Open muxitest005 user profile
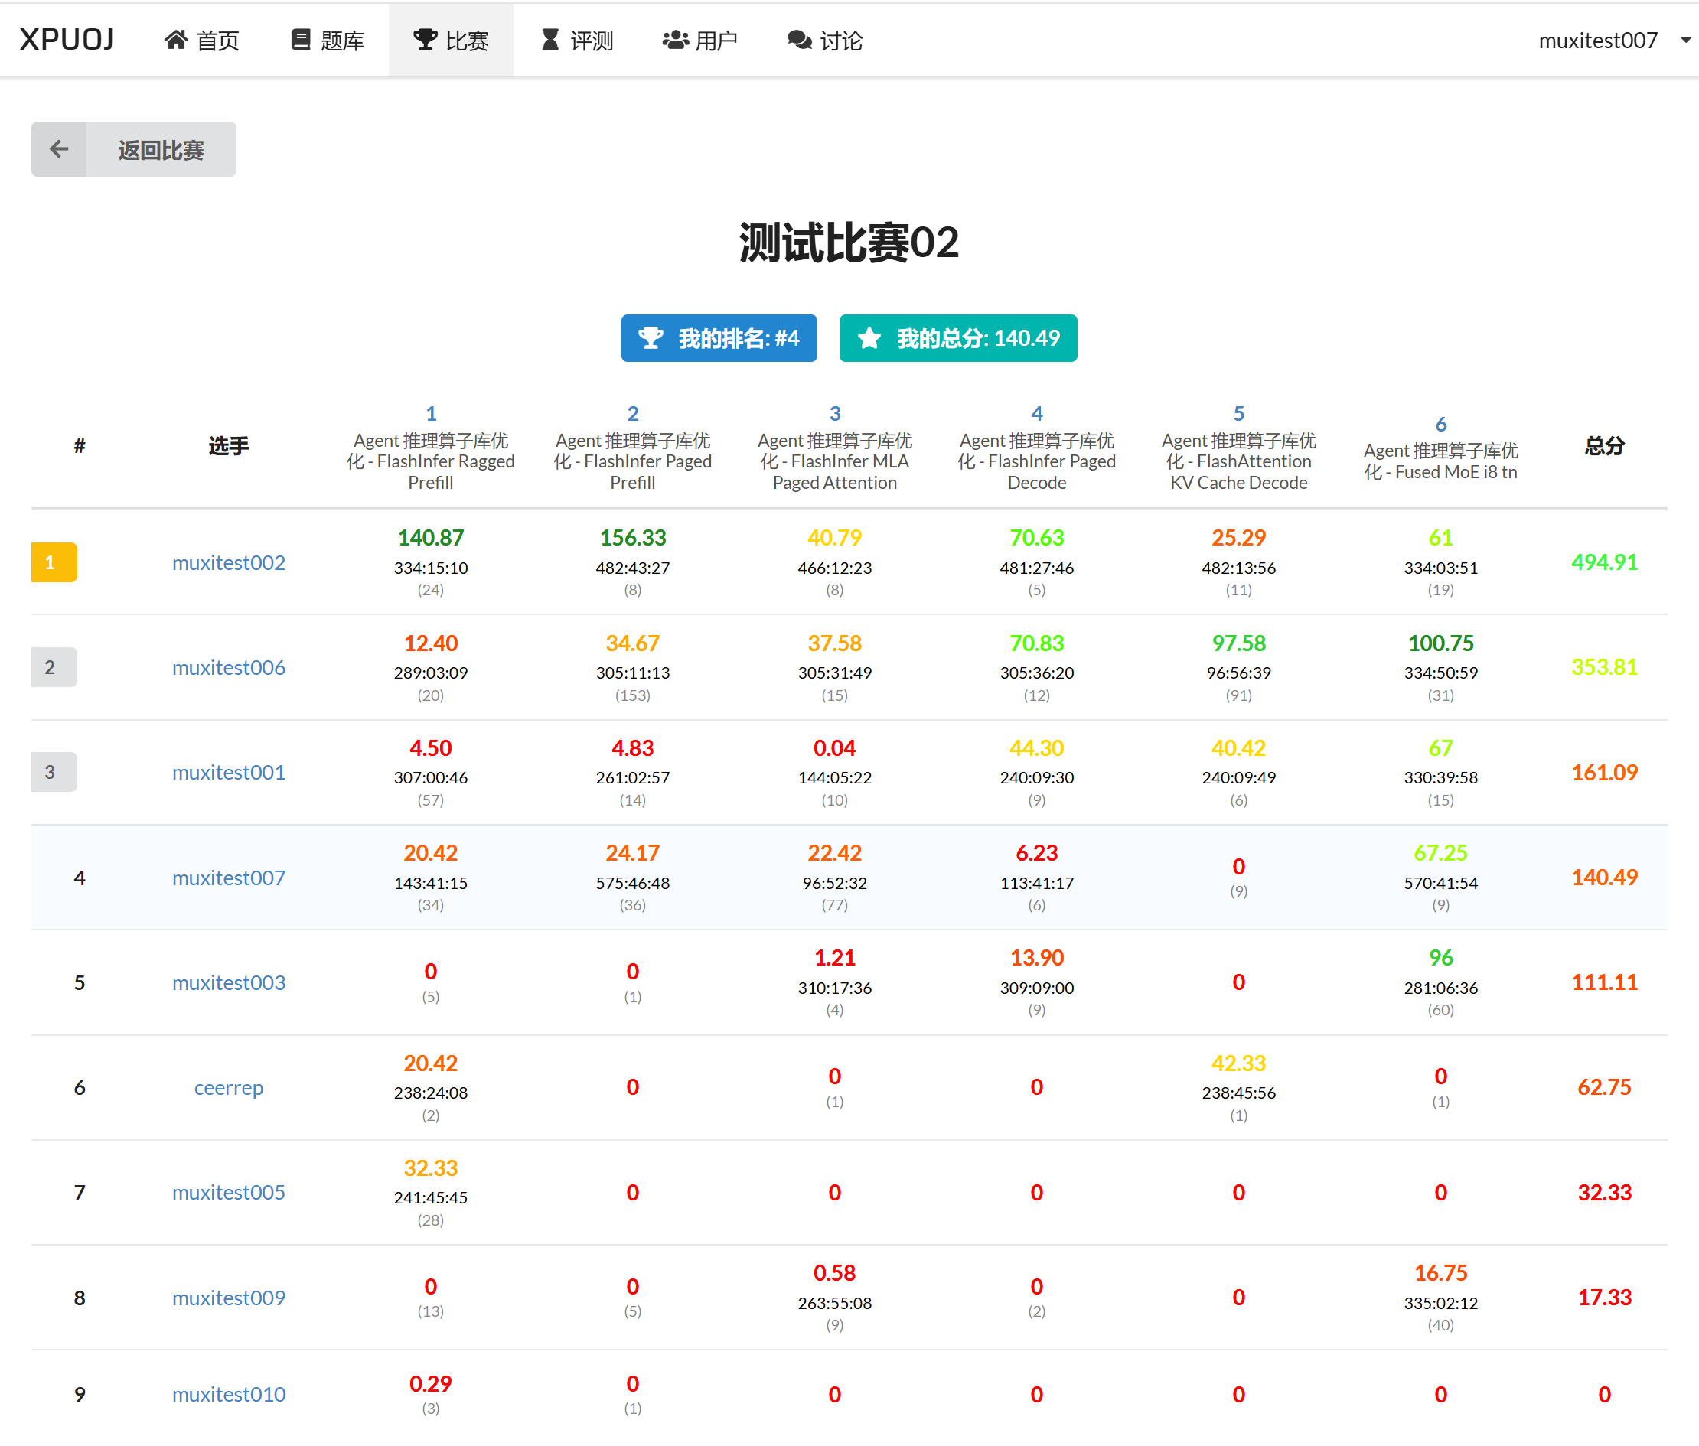1699x1446 pixels. [229, 1193]
